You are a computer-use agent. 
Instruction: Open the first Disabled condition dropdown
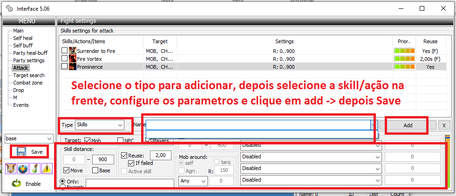pos(311,145)
